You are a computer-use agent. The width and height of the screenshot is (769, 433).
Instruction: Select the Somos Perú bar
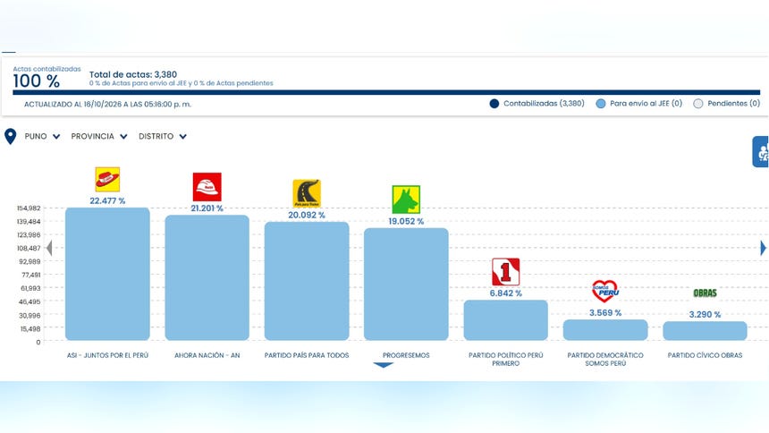[x=605, y=330]
